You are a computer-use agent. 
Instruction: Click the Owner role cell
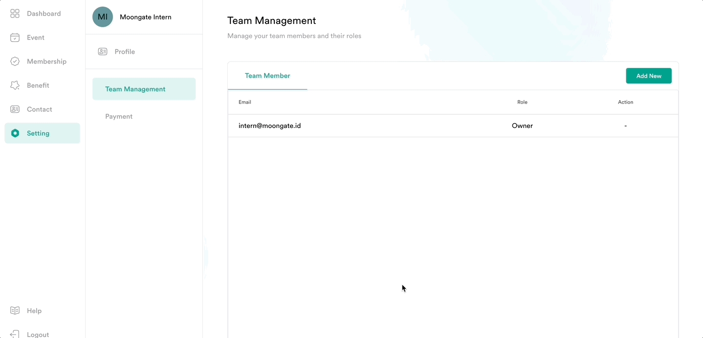522,126
